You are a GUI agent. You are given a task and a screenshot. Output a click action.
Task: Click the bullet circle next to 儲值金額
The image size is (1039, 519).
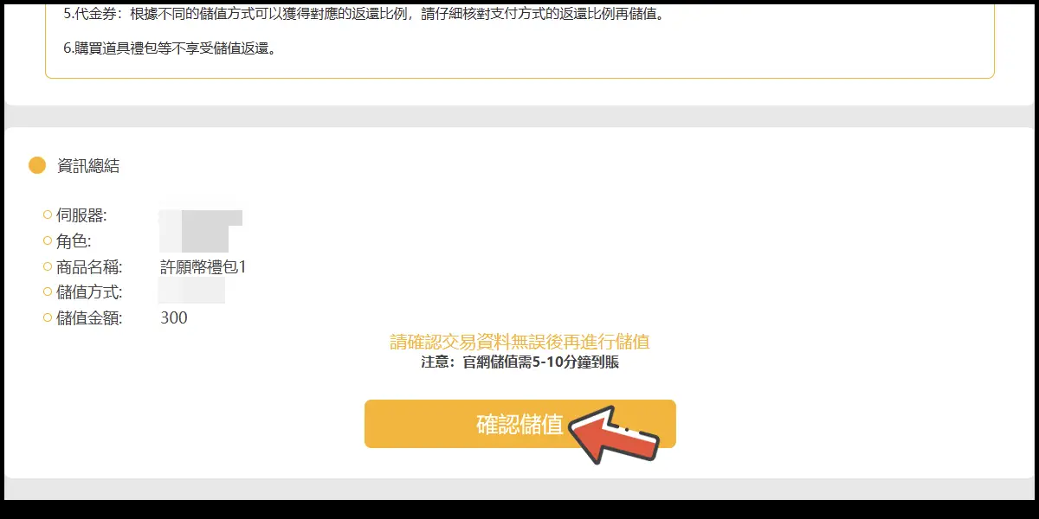[x=48, y=318]
